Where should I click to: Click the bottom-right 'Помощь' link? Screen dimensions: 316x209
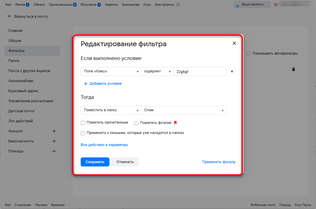[x=285, y=205]
